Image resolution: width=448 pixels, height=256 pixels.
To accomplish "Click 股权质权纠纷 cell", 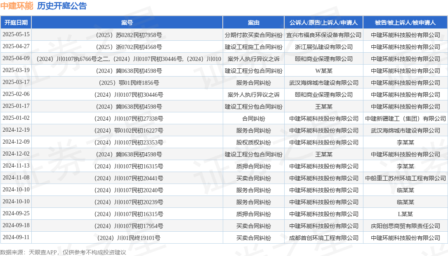I will [253, 143].
